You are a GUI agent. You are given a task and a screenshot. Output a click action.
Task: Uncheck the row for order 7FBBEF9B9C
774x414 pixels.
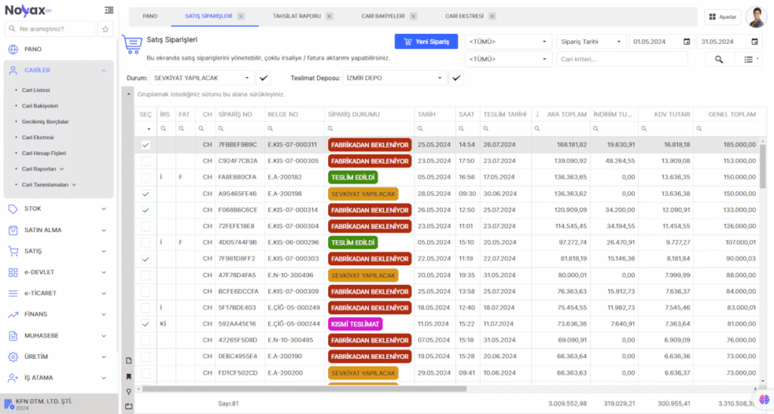pos(146,144)
